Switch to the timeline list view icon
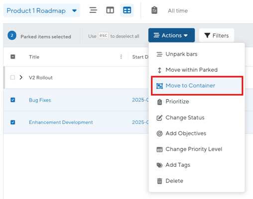The height and width of the screenshot is (199, 253). click(93, 10)
